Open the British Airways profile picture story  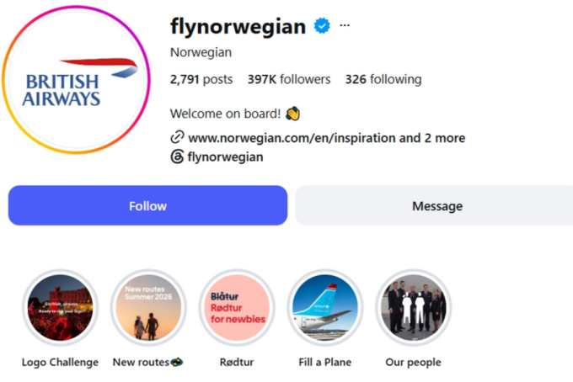[76, 80]
